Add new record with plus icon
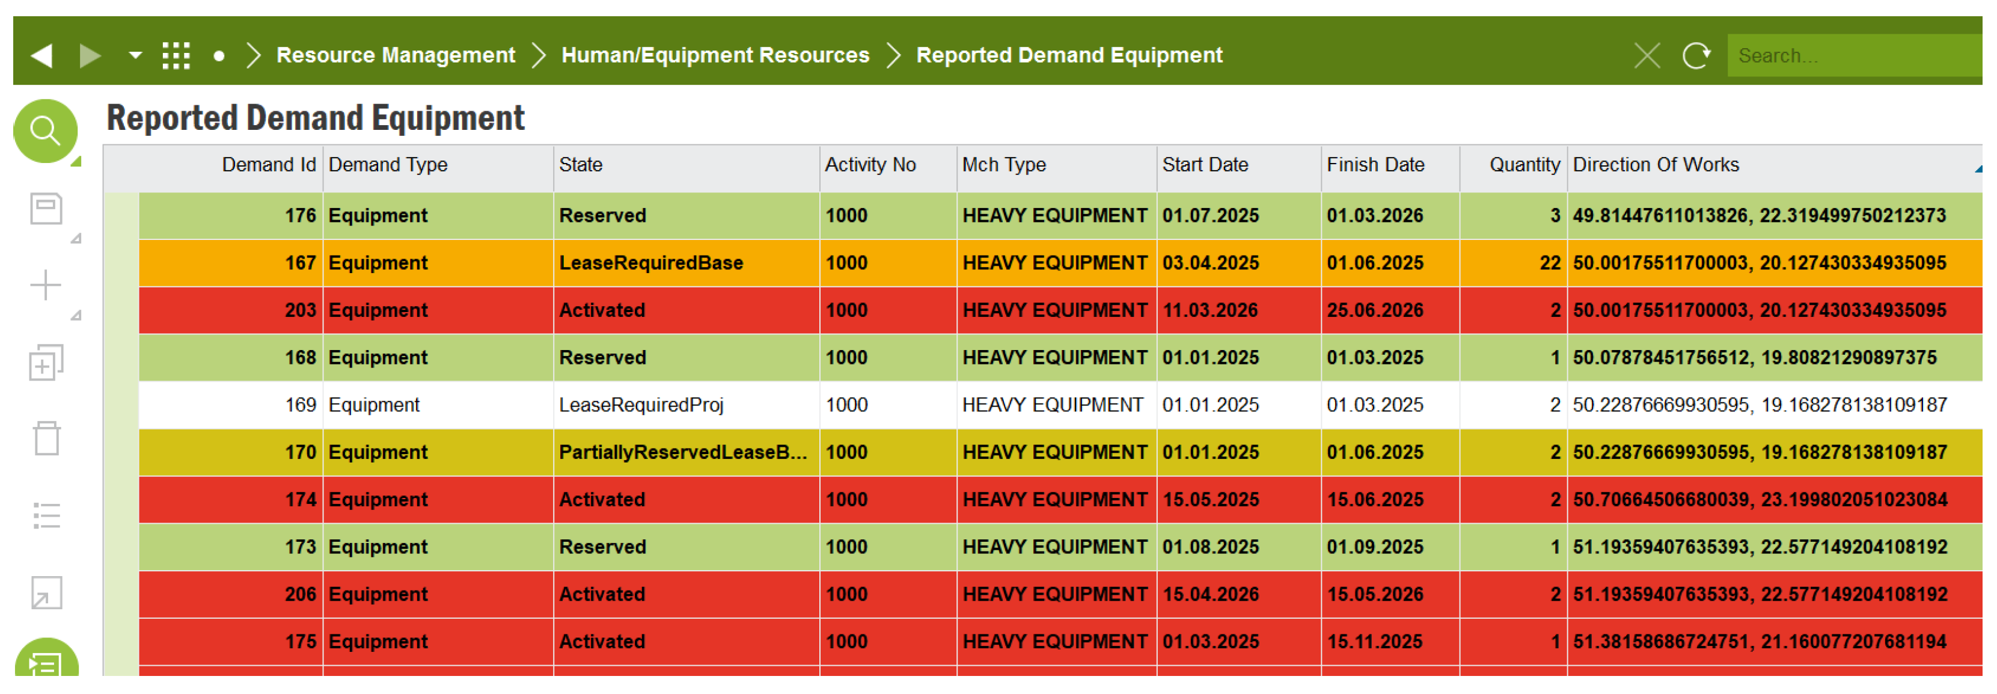Image resolution: width=1997 pixels, height=694 pixels. 46,285
